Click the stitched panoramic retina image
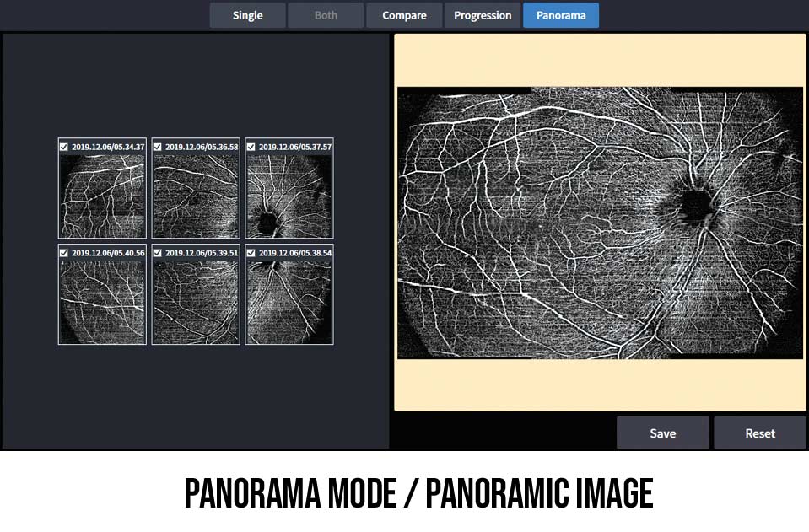 pos(600,223)
